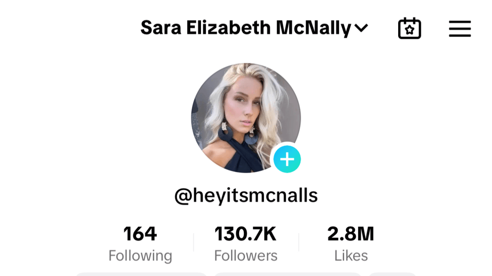Click the gray button below Followers
This screenshot has width=492, height=276.
click(288, 275)
